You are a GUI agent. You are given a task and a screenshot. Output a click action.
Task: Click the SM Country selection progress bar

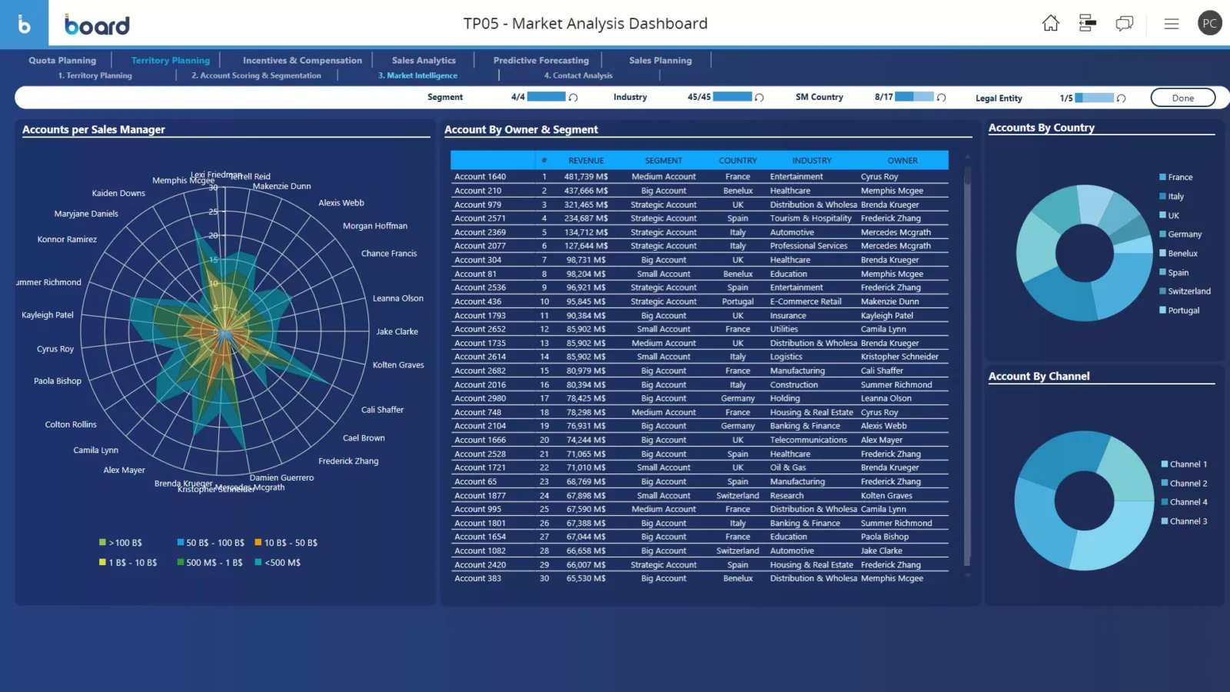coord(914,97)
